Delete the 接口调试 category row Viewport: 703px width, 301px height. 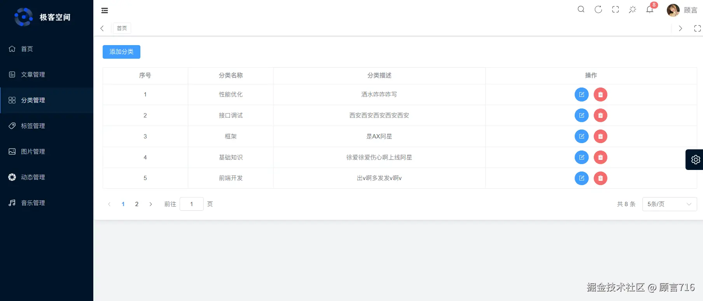(600, 115)
